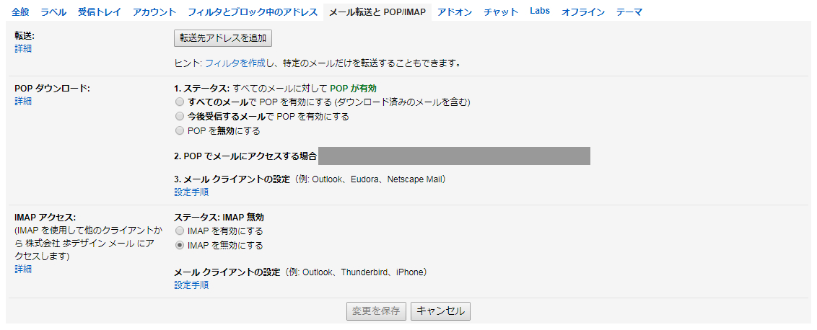Open フィルタとブロック中のアドレス tab

pyautogui.click(x=253, y=12)
